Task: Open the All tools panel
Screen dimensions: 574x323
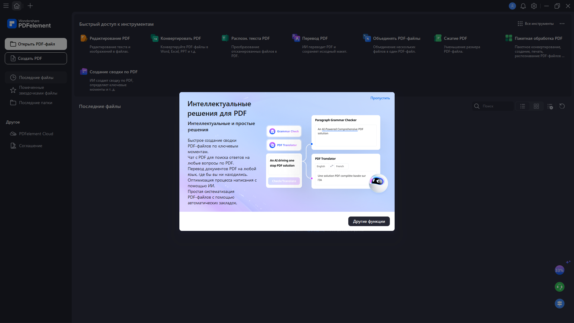Action: (536, 24)
